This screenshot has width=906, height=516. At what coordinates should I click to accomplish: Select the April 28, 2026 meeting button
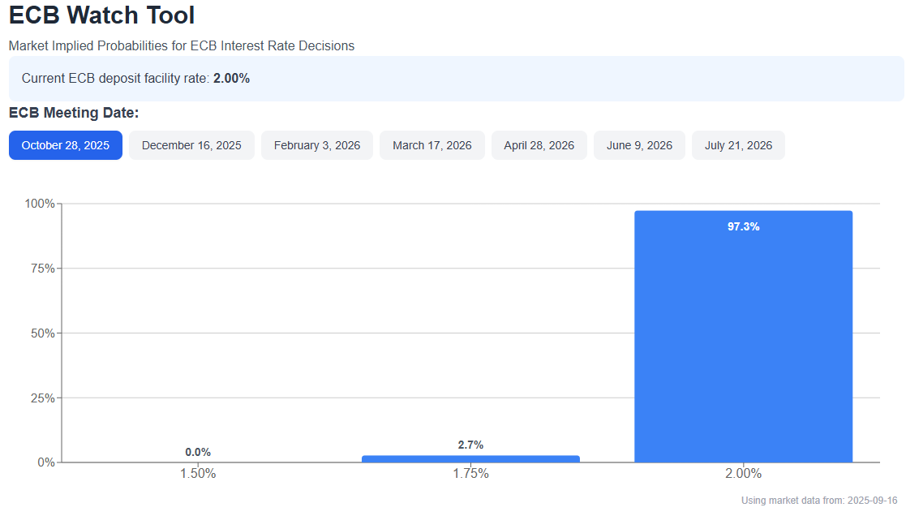pos(539,145)
